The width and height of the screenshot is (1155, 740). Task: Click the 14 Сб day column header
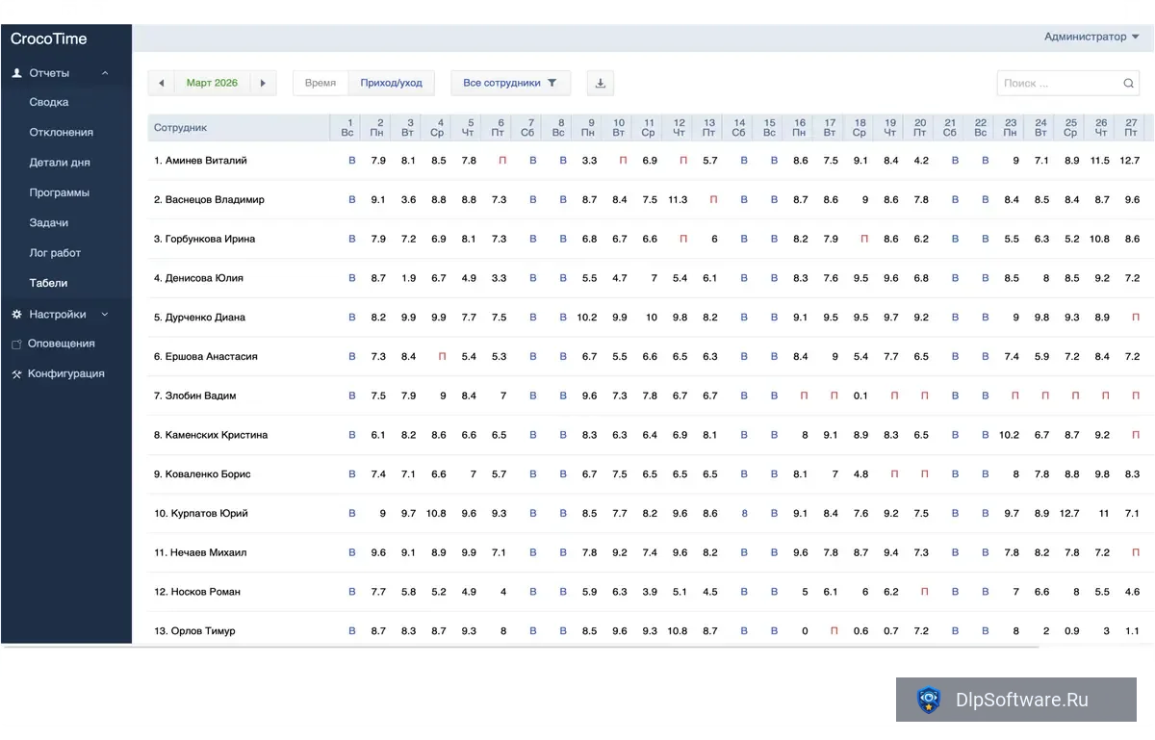(x=739, y=127)
